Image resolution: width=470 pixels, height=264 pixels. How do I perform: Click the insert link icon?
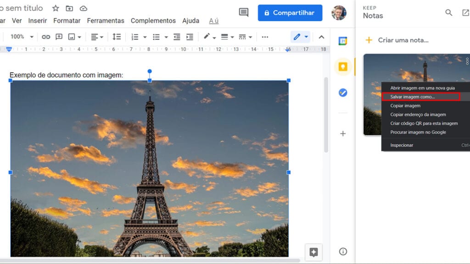click(45, 37)
